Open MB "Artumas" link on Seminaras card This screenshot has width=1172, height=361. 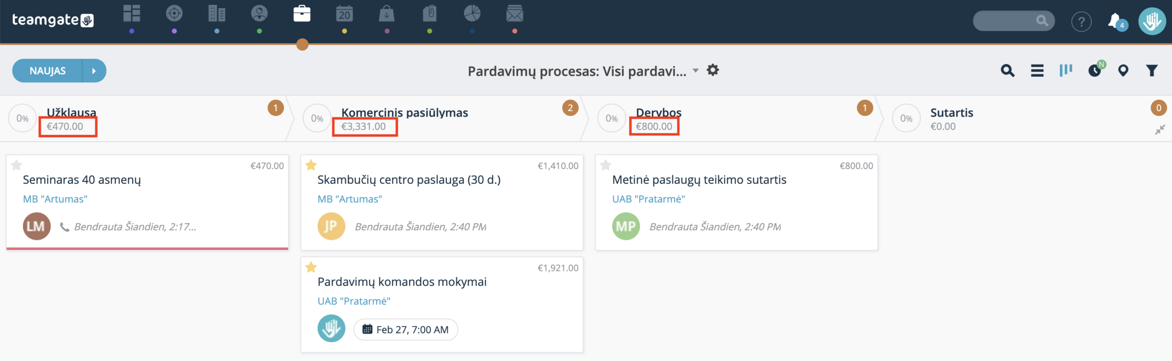55,199
